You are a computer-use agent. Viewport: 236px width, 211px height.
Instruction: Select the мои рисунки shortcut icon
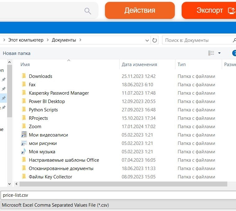tap(24, 143)
